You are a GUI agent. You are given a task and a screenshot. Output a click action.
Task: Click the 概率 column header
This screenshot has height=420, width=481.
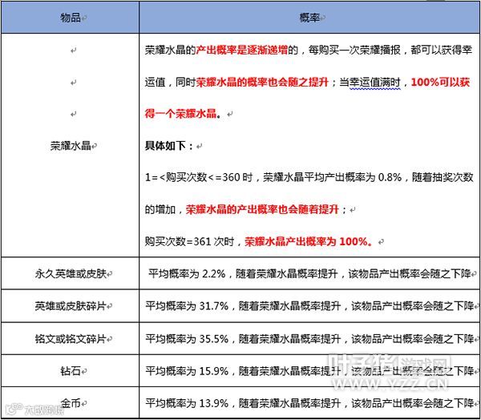click(309, 18)
